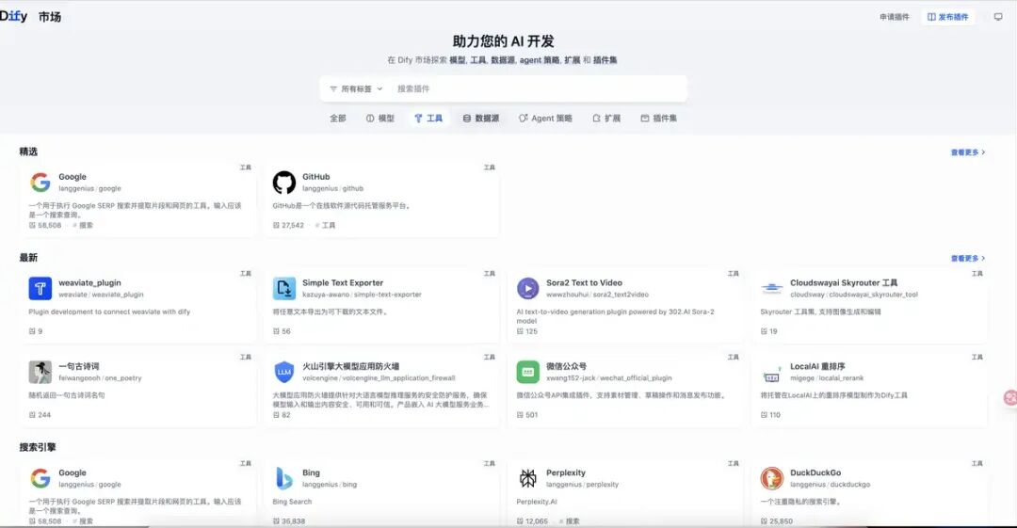The image size is (1017, 528).
Task: Open the GitHub plugin title
Action: pyautogui.click(x=315, y=176)
